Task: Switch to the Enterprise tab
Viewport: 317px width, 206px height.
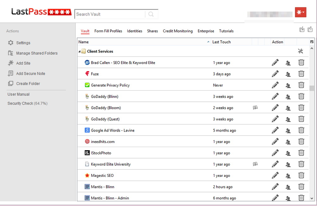Action: click(206, 31)
